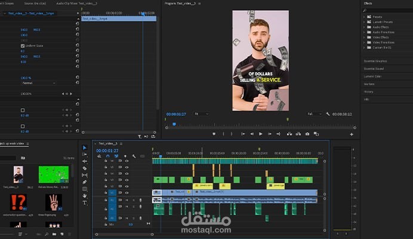Open the Comparison View button
Viewport: 413px width, 239px height.
pos(316,134)
